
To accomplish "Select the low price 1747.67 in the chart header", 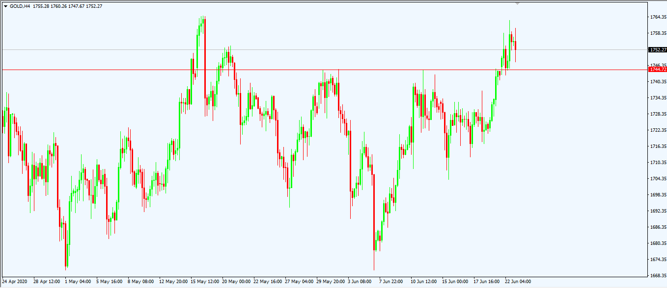I will [76, 6].
